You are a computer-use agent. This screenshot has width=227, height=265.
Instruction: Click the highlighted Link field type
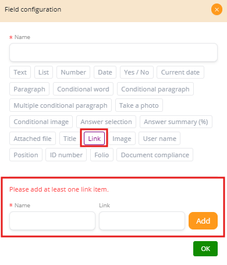coord(94,139)
